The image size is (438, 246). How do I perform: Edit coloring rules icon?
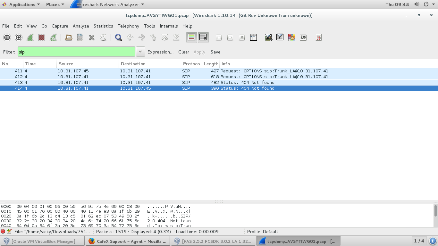coord(292,37)
